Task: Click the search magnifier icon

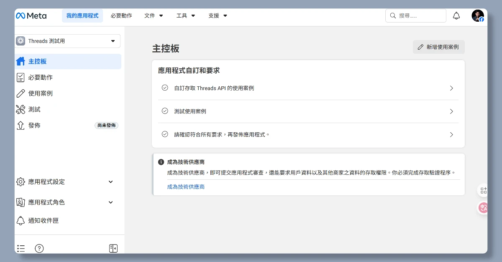Action: (393, 16)
